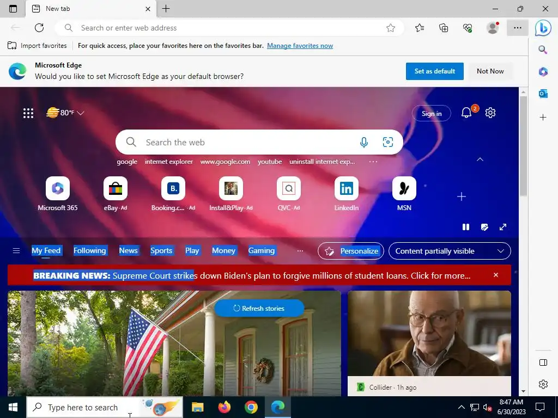
Task: Open the Favorites list icon
Action: 420,28
